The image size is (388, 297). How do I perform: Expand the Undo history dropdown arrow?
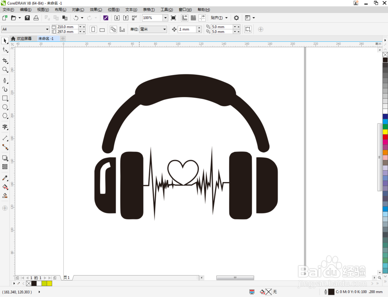tap(82, 18)
